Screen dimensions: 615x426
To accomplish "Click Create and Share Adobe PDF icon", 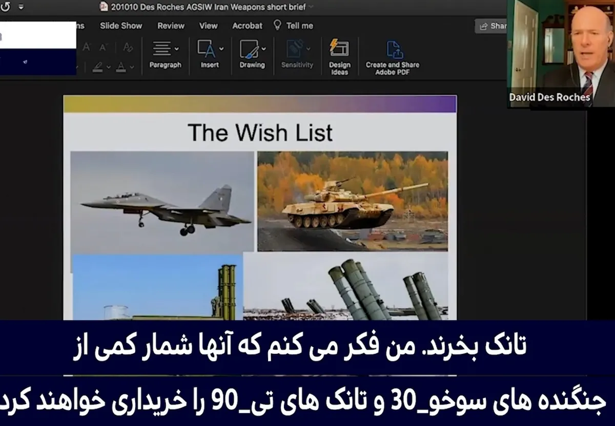I will point(394,50).
